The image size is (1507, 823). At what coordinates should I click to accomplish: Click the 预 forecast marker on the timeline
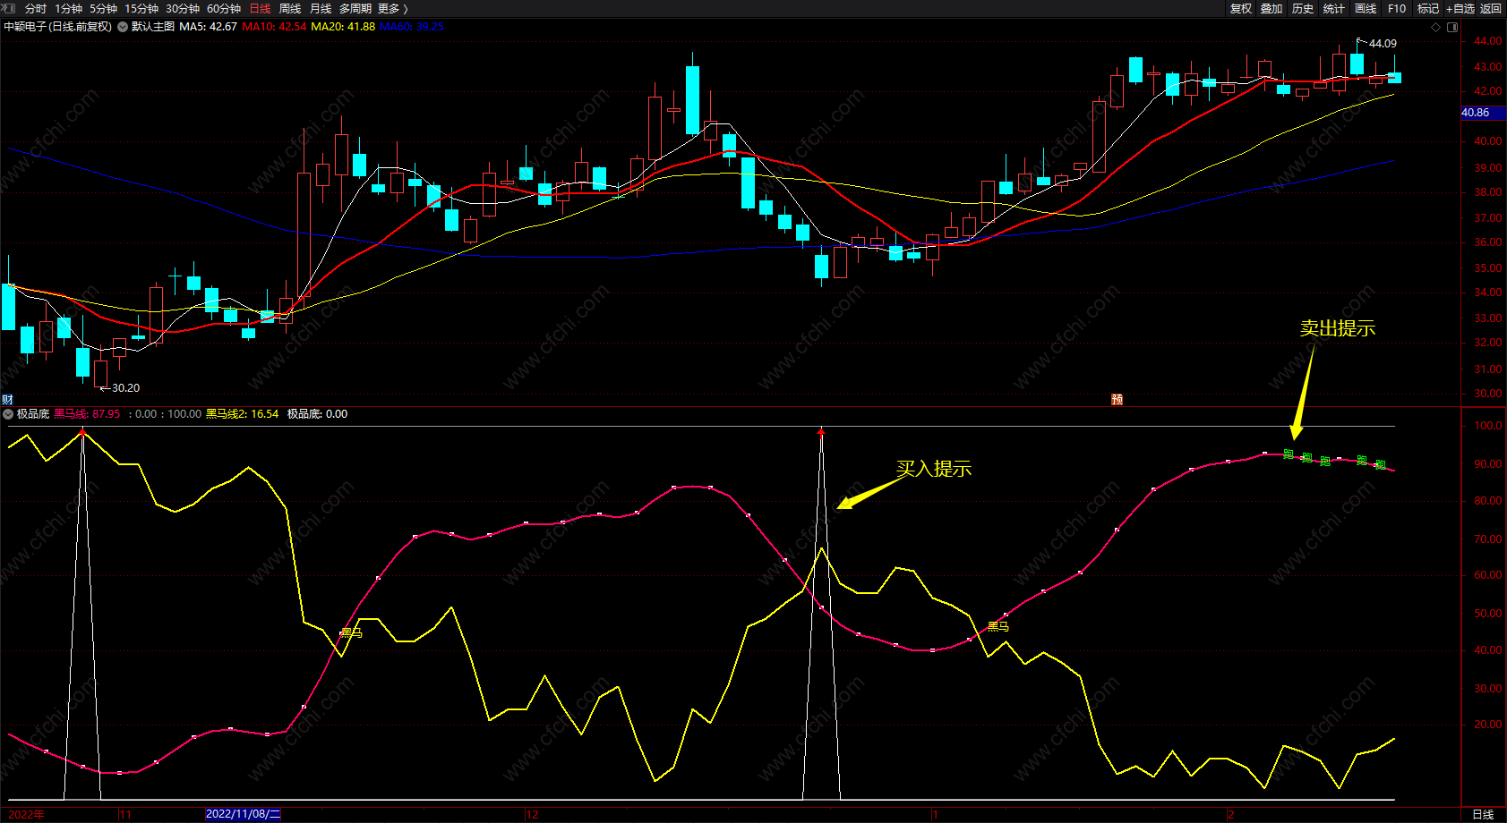(x=1117, y=399)
